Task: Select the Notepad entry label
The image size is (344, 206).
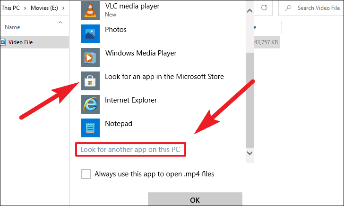Action: pos(119,124)
